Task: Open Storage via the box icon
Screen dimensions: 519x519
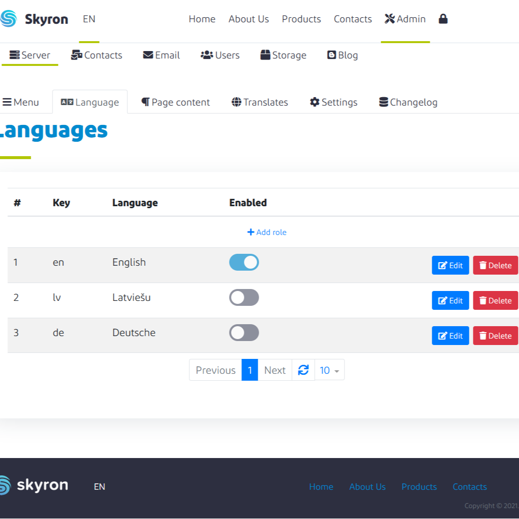Action: click(x=266, y=55)
